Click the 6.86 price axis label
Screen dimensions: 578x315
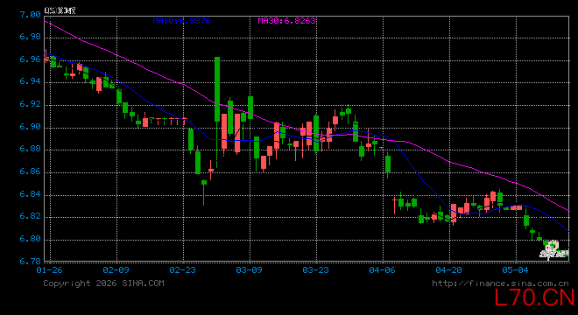[31, 171]
